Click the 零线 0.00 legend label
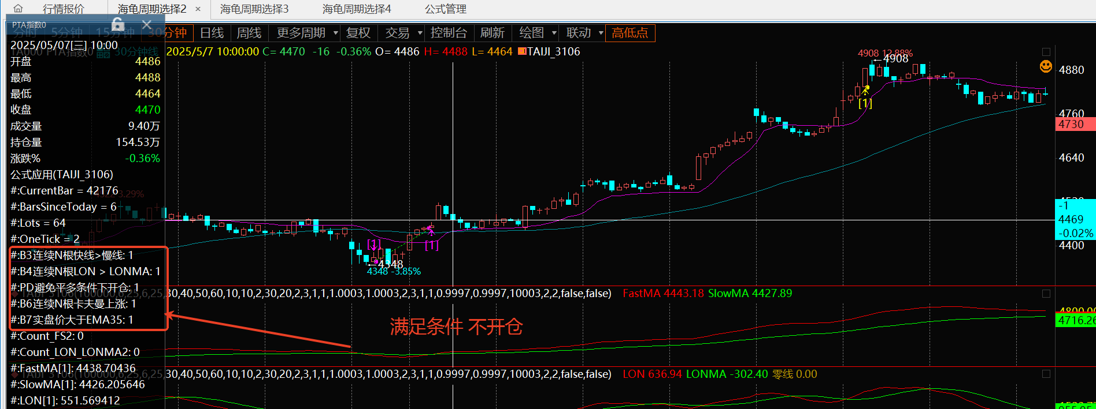 795,374
